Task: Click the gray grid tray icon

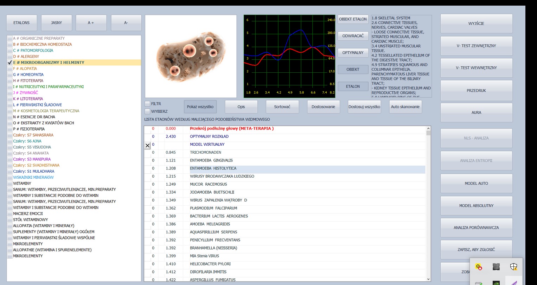Action: coord(496,267)
